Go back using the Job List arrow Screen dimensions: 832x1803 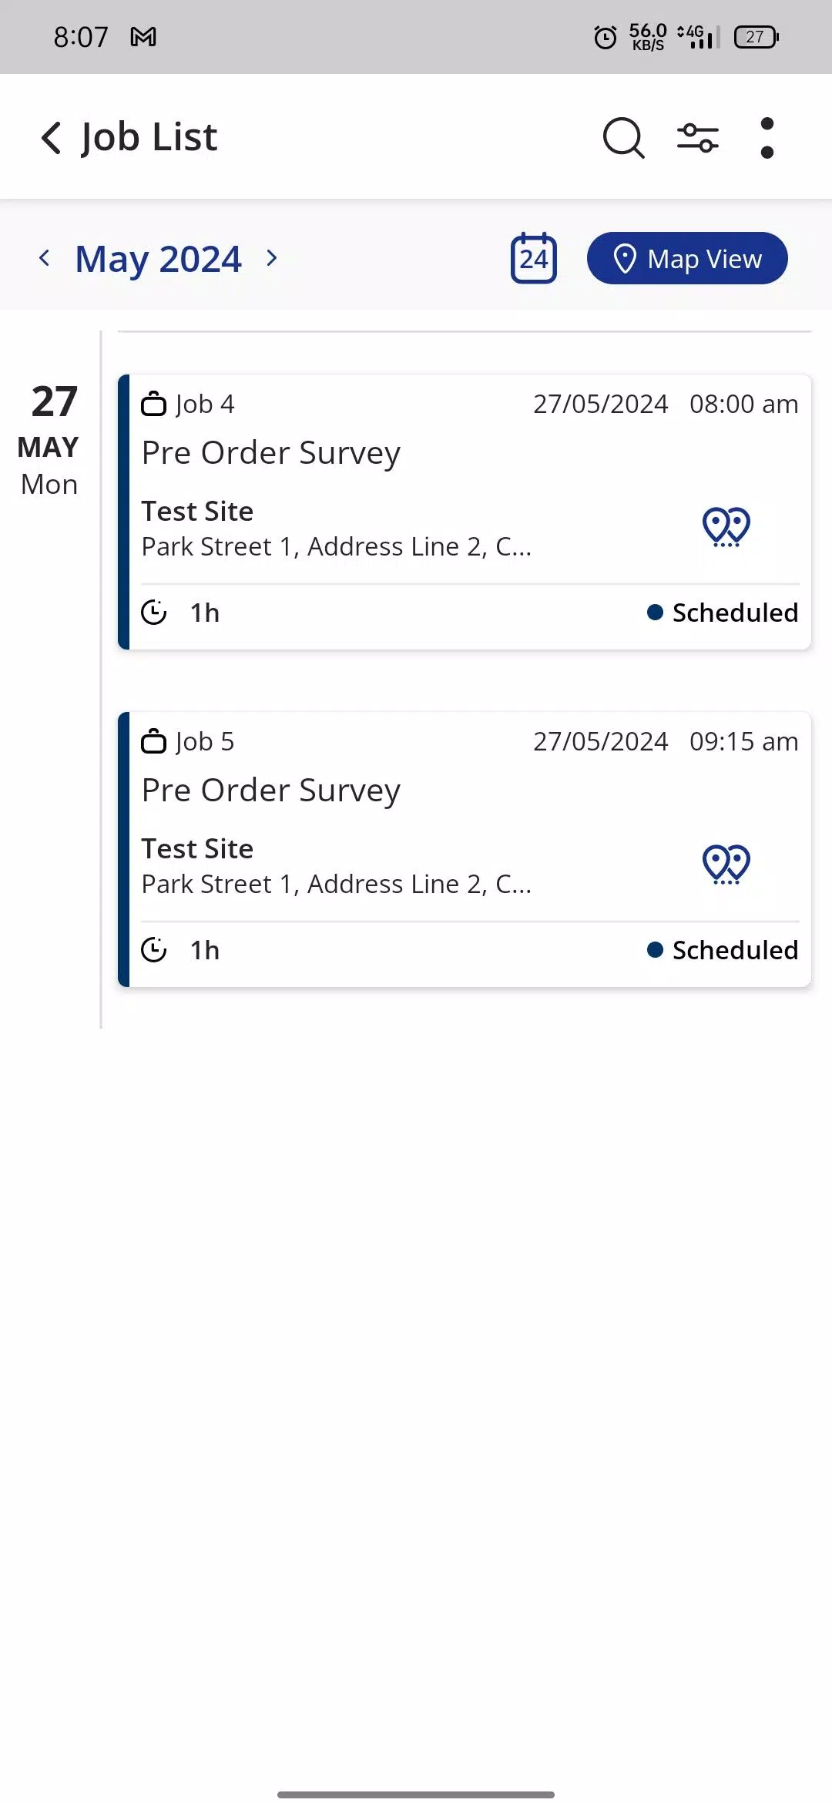coord(52,138)
